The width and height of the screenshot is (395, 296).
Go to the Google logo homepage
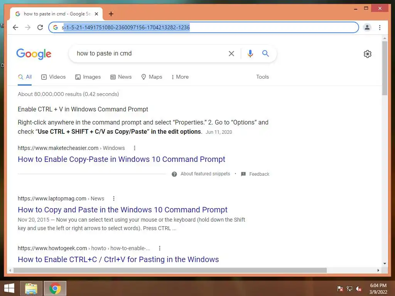pyautogui.click(x=34, y=54)
